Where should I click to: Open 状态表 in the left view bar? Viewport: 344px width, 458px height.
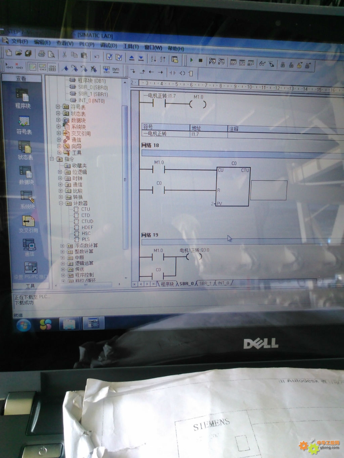[x=25, y=150]
